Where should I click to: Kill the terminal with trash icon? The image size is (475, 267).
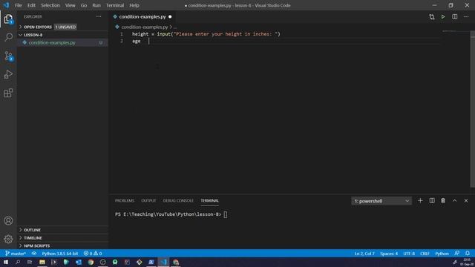[443, 201]
